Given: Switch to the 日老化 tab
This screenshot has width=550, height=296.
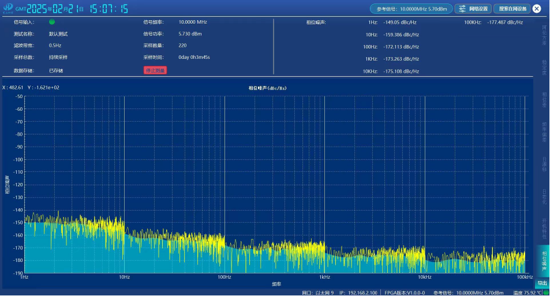Looking at the screenshot, I should (544, 196).
